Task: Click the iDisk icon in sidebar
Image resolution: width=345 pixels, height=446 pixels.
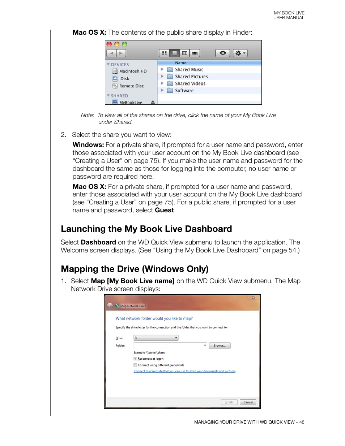Action: (x=115, y=78)
